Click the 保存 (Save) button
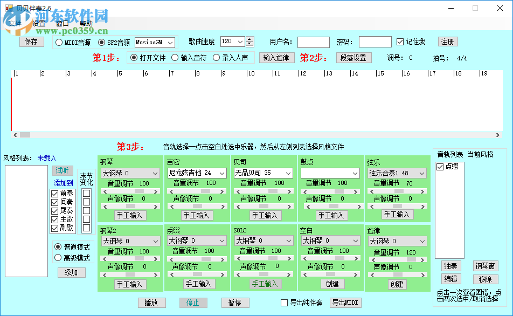513x316 pixels. pos(31,42)
